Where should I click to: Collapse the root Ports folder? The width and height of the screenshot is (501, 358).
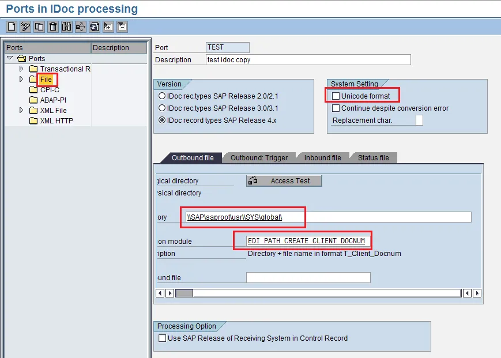coord(10,59)
